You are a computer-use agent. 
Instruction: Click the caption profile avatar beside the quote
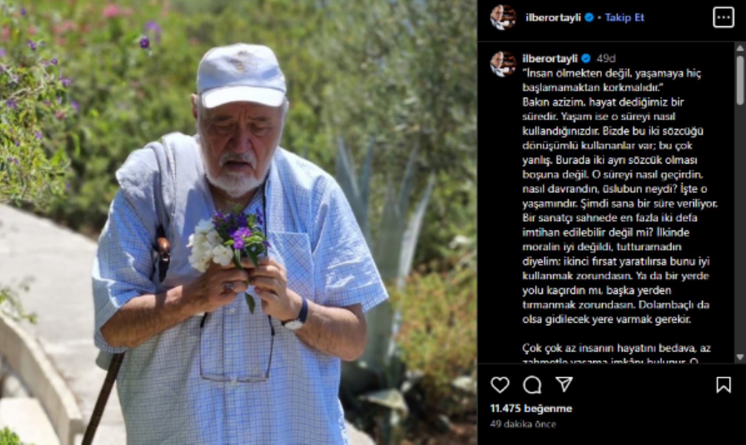[503, 64]
